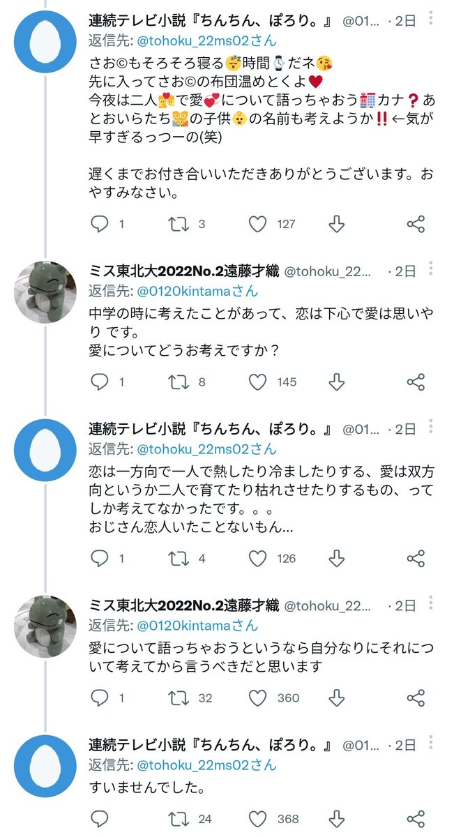Download icon on the 126-likes tweet
The height and width of the screenshot is (837, 454).
[337, 559]
